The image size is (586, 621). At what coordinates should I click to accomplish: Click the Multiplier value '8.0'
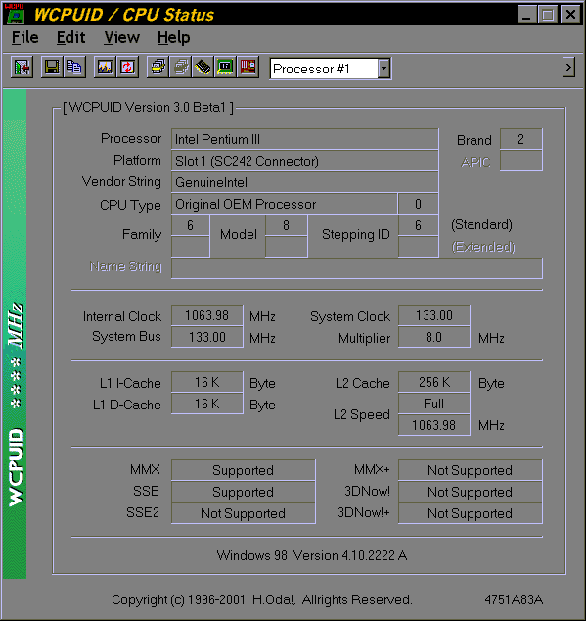tap(434, 337)
